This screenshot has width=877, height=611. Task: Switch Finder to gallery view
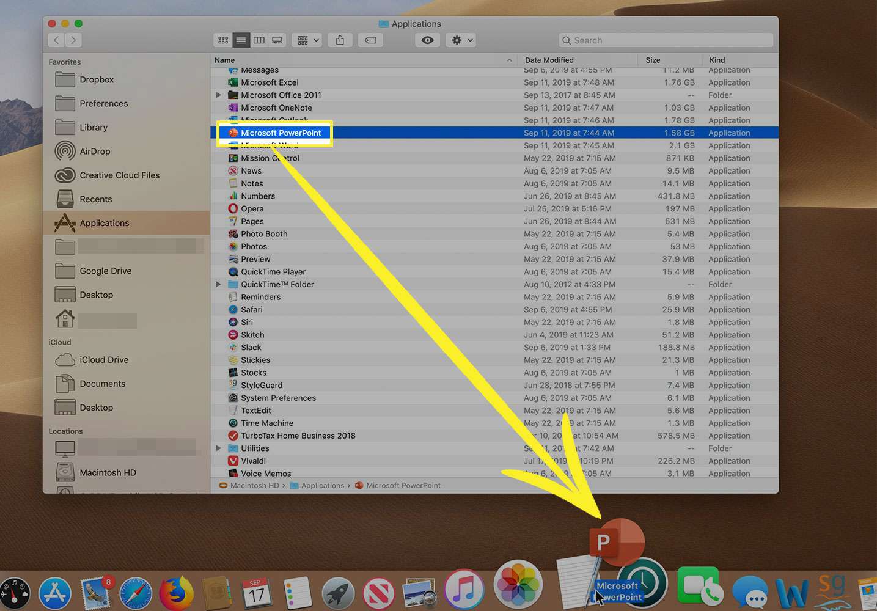pyautogui.click(x=277, y=40)
